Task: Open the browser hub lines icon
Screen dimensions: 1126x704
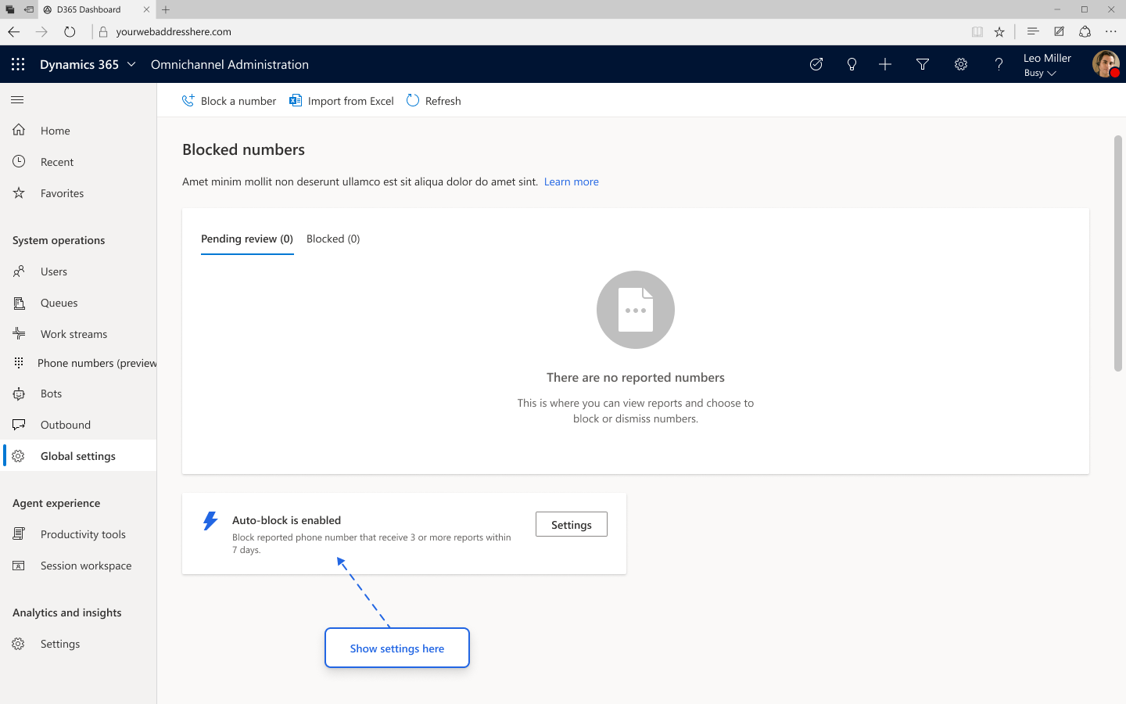Action: coord(1032,31)
